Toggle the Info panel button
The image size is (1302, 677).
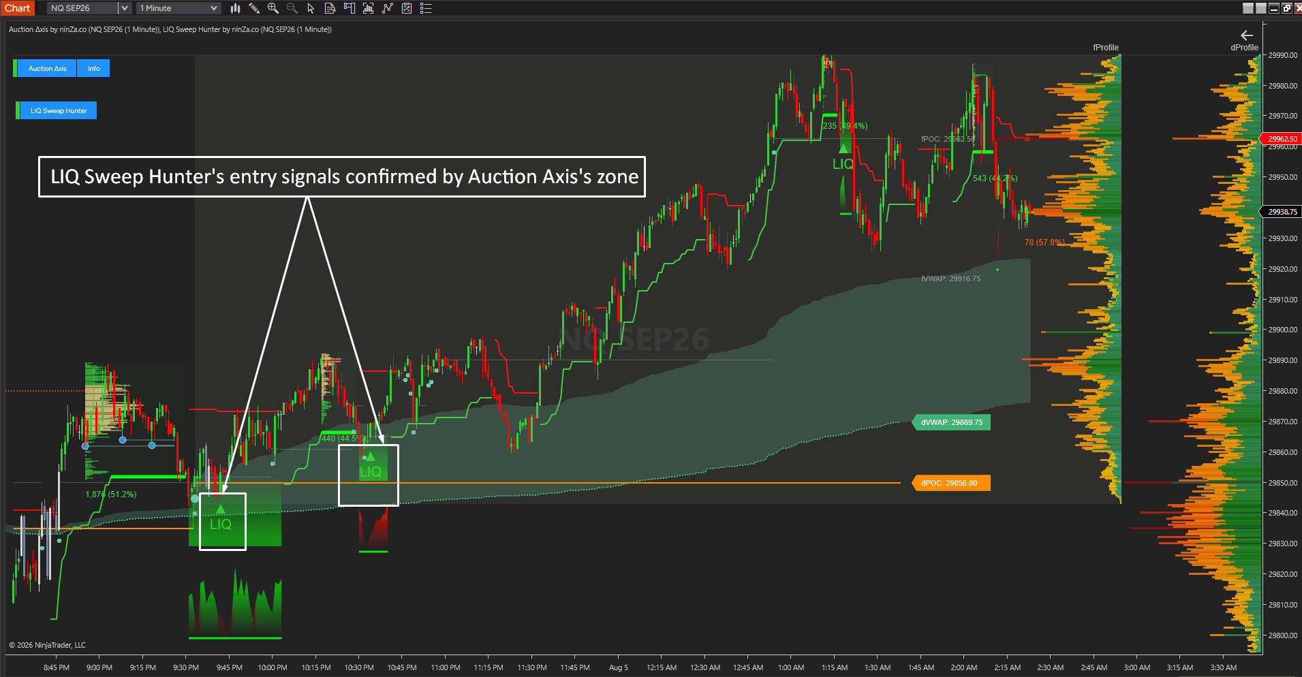point(93,68)
